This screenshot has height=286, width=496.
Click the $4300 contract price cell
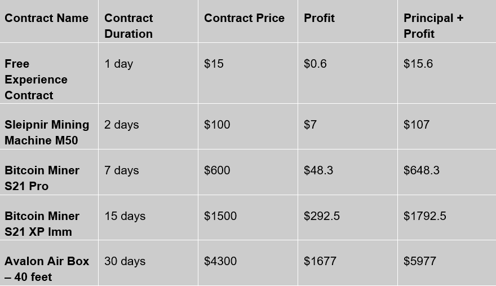[x=220, y=261]
